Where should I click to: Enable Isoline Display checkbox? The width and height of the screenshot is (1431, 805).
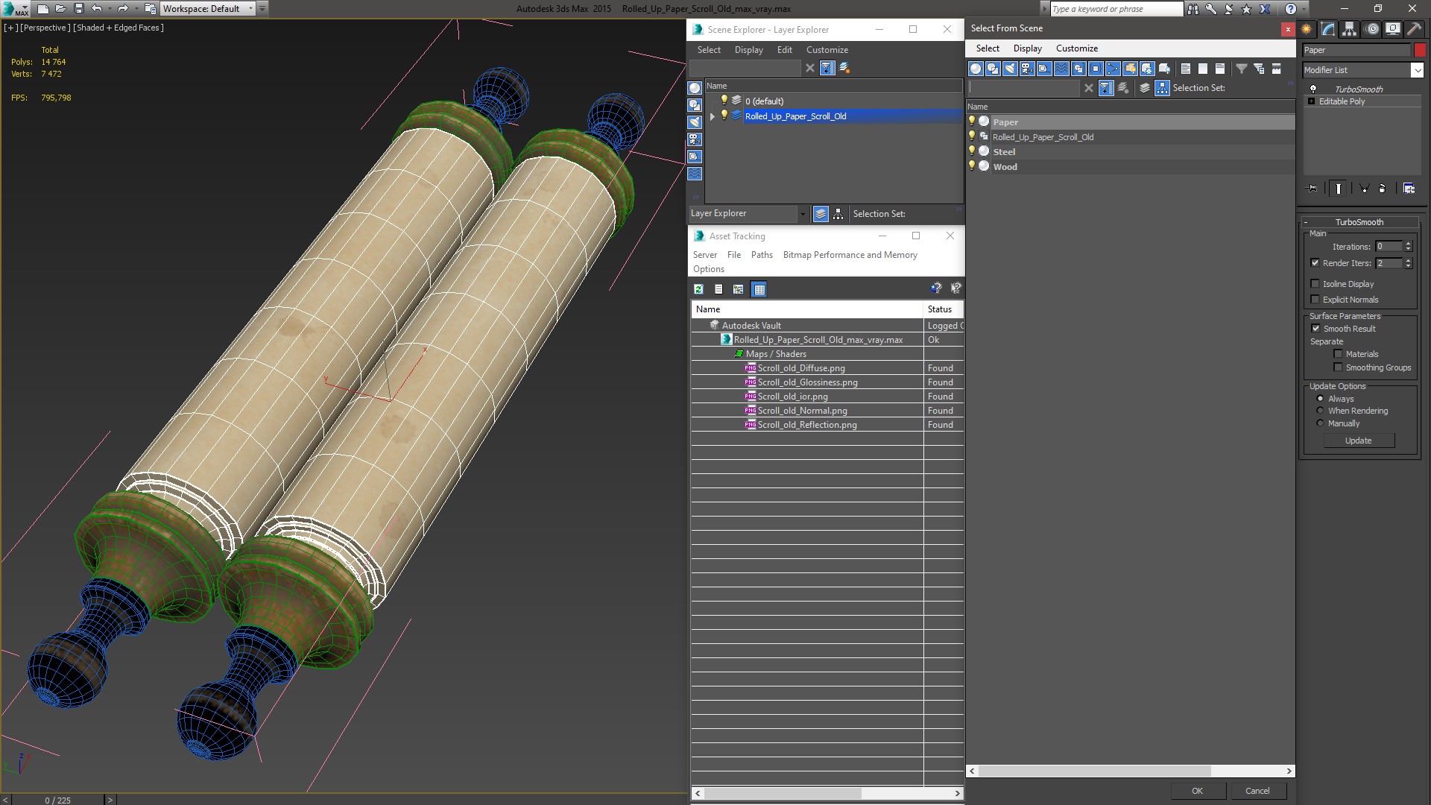point(1315,284)
